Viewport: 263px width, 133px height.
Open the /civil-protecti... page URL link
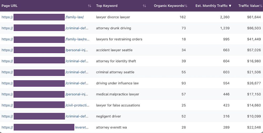click(77, 105)
